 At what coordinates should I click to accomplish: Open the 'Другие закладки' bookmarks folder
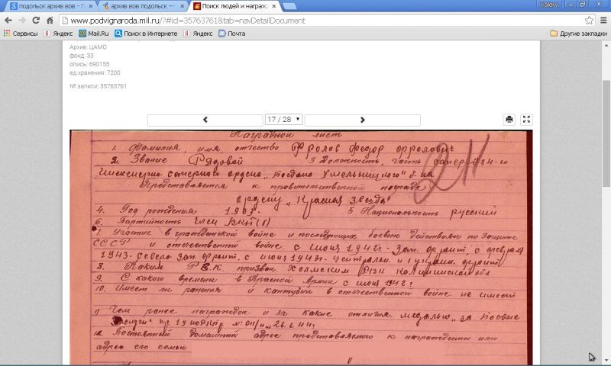[x=577, y=34]
